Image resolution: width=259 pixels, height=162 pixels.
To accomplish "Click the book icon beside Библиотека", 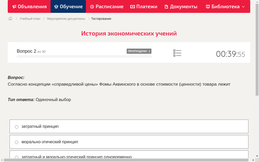I will coord(208,7).
